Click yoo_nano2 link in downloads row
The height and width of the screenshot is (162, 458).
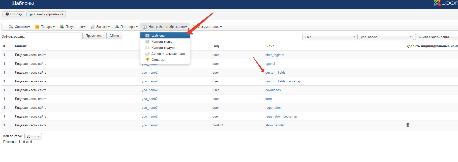[x=149, y=90]
